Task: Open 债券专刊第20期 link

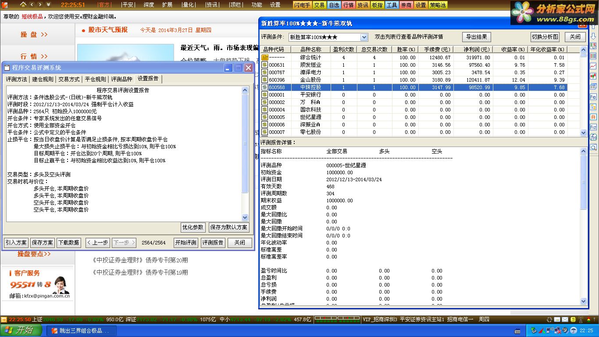Action: click(140, 260)
